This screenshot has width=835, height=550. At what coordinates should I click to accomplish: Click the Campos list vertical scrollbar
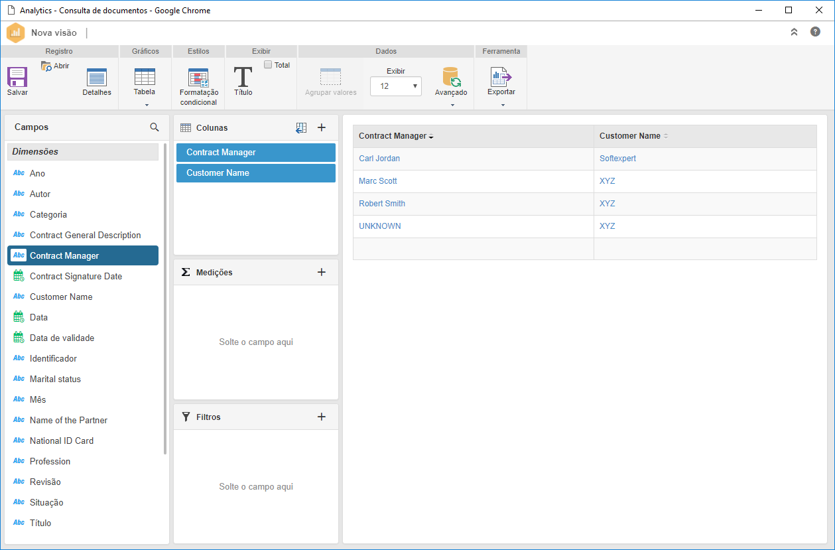165,299
